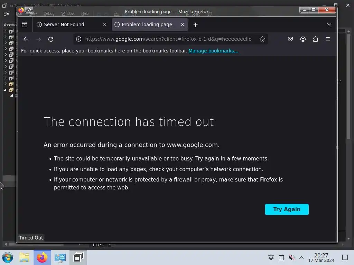This screenshot has width=354, height=265.
Task: Click the muted volume tray icon
Action: click(x=292, y=257)
